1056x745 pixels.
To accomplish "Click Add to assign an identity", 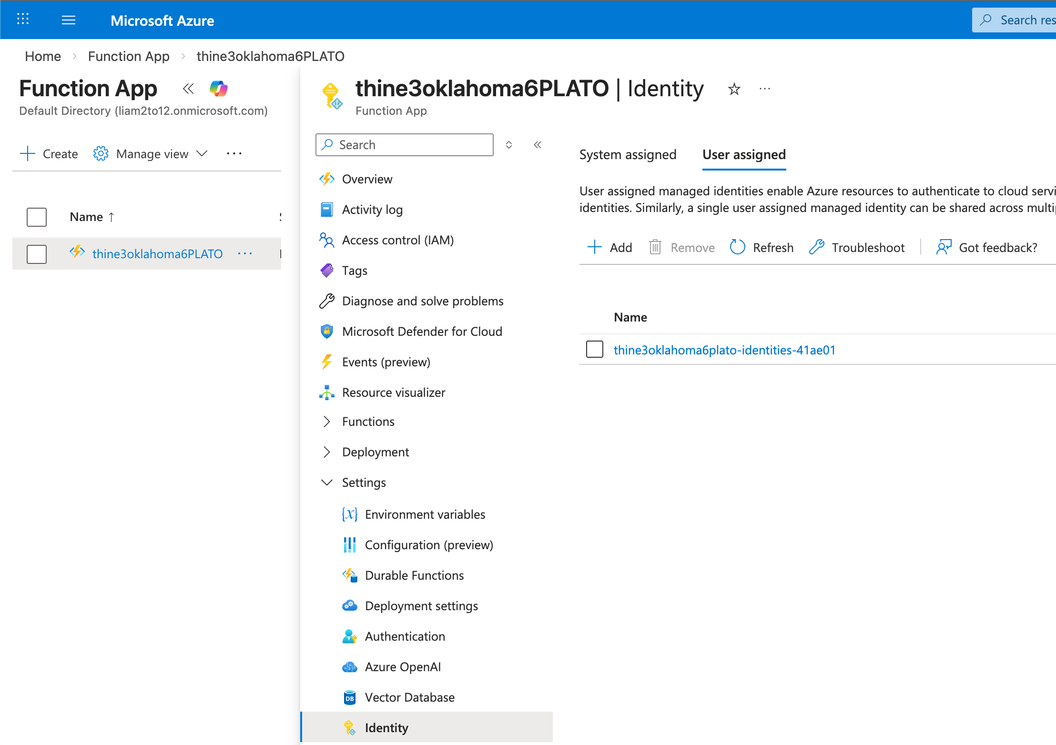I will [x=610, y=247].
